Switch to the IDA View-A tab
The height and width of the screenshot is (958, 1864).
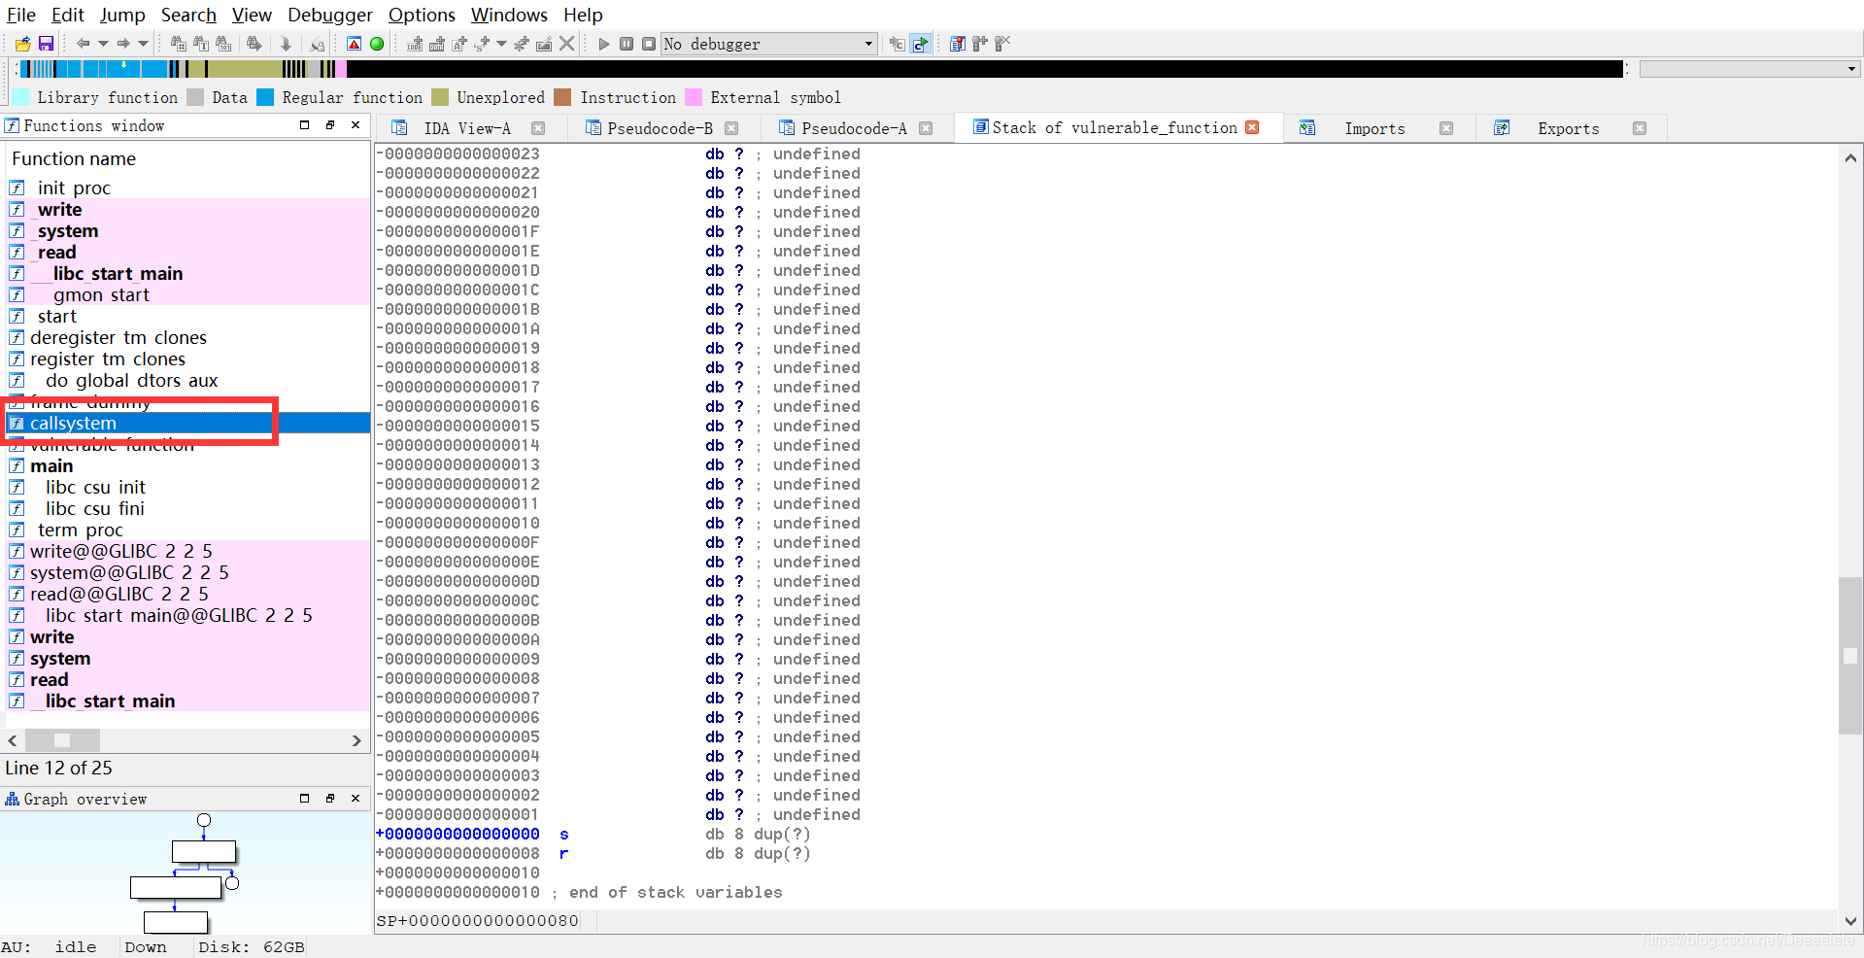pyautogui.click(x=466, y=128)
